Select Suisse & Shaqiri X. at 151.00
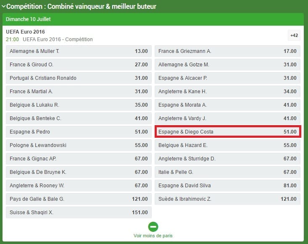The height and width of the screenshot is (244, 308). coord(79,213)
